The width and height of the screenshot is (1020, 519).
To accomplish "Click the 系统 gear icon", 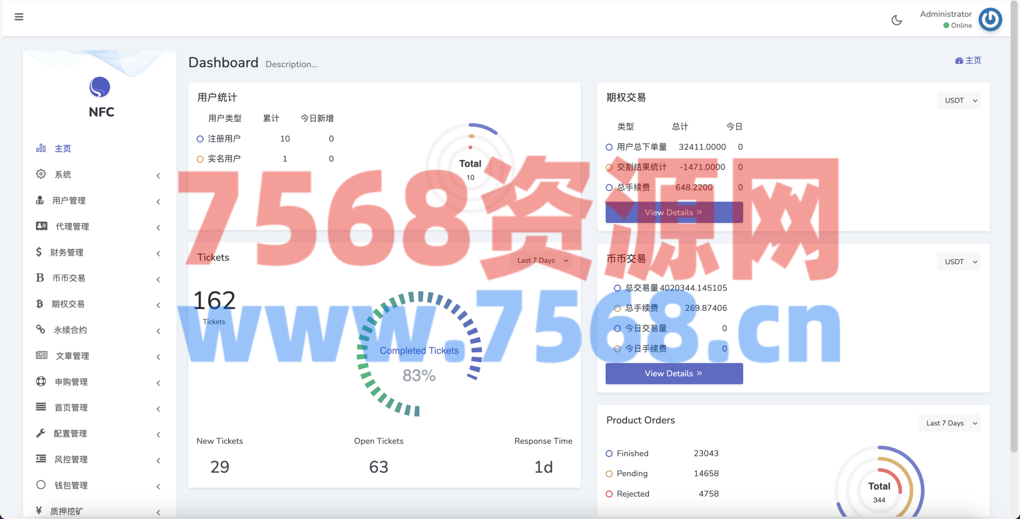I will [x=41, y=174].
